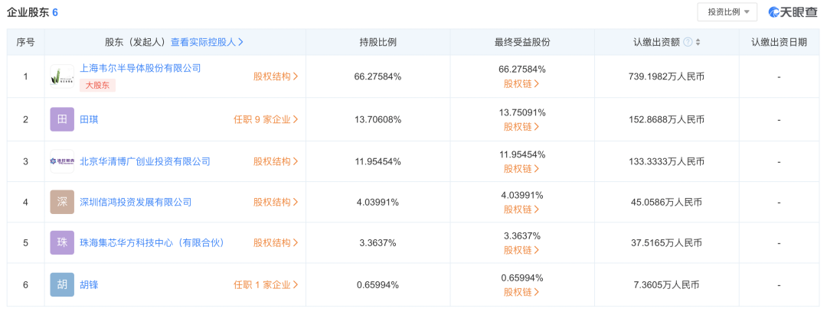Viewport: 827px width, 318px height.
Task: Sort by 认缴出资额 using sort arrows
Action: click(698, 42)
